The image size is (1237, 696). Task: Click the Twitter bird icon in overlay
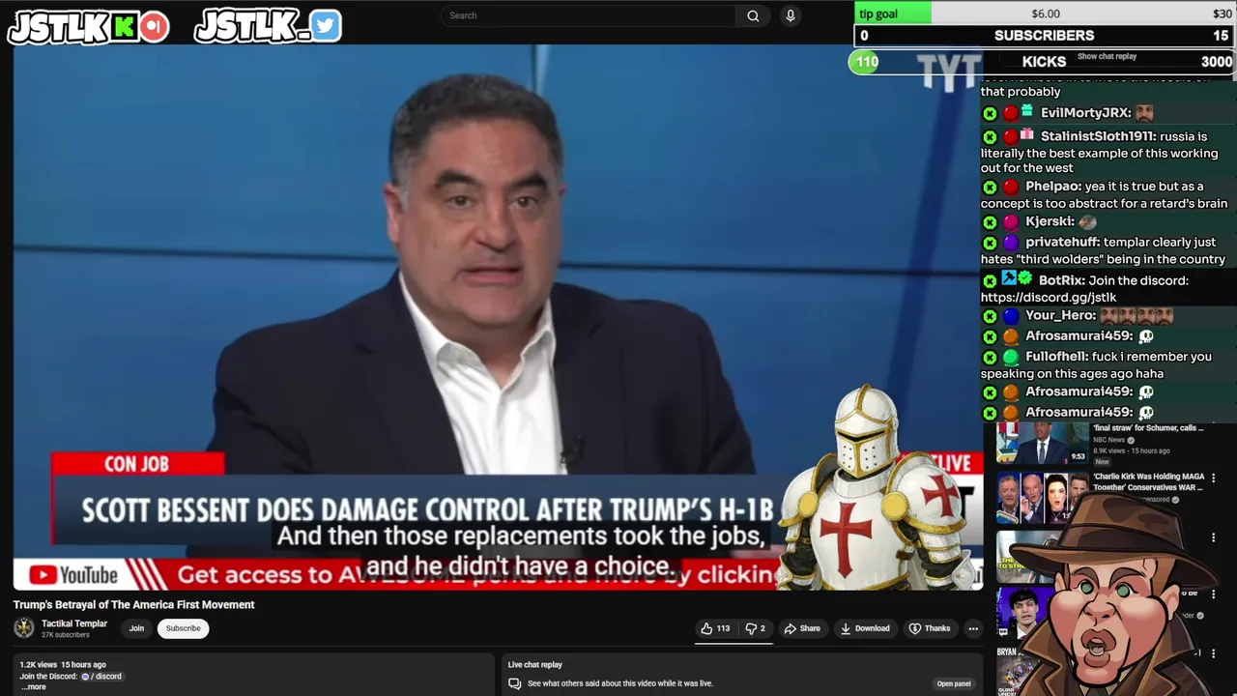coord(327,26)
